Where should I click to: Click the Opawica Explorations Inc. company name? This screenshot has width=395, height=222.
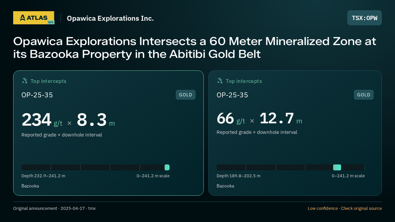pyautogui.click(x=110, y=18)
